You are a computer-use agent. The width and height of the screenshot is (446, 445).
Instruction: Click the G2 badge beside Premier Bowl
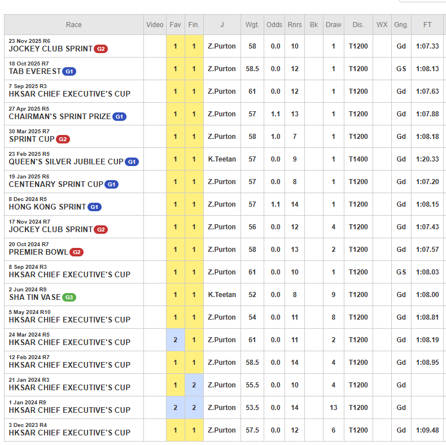[77, 252]
